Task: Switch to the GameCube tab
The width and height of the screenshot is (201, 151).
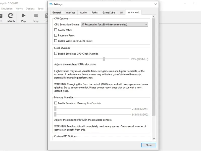Action: 109,13
